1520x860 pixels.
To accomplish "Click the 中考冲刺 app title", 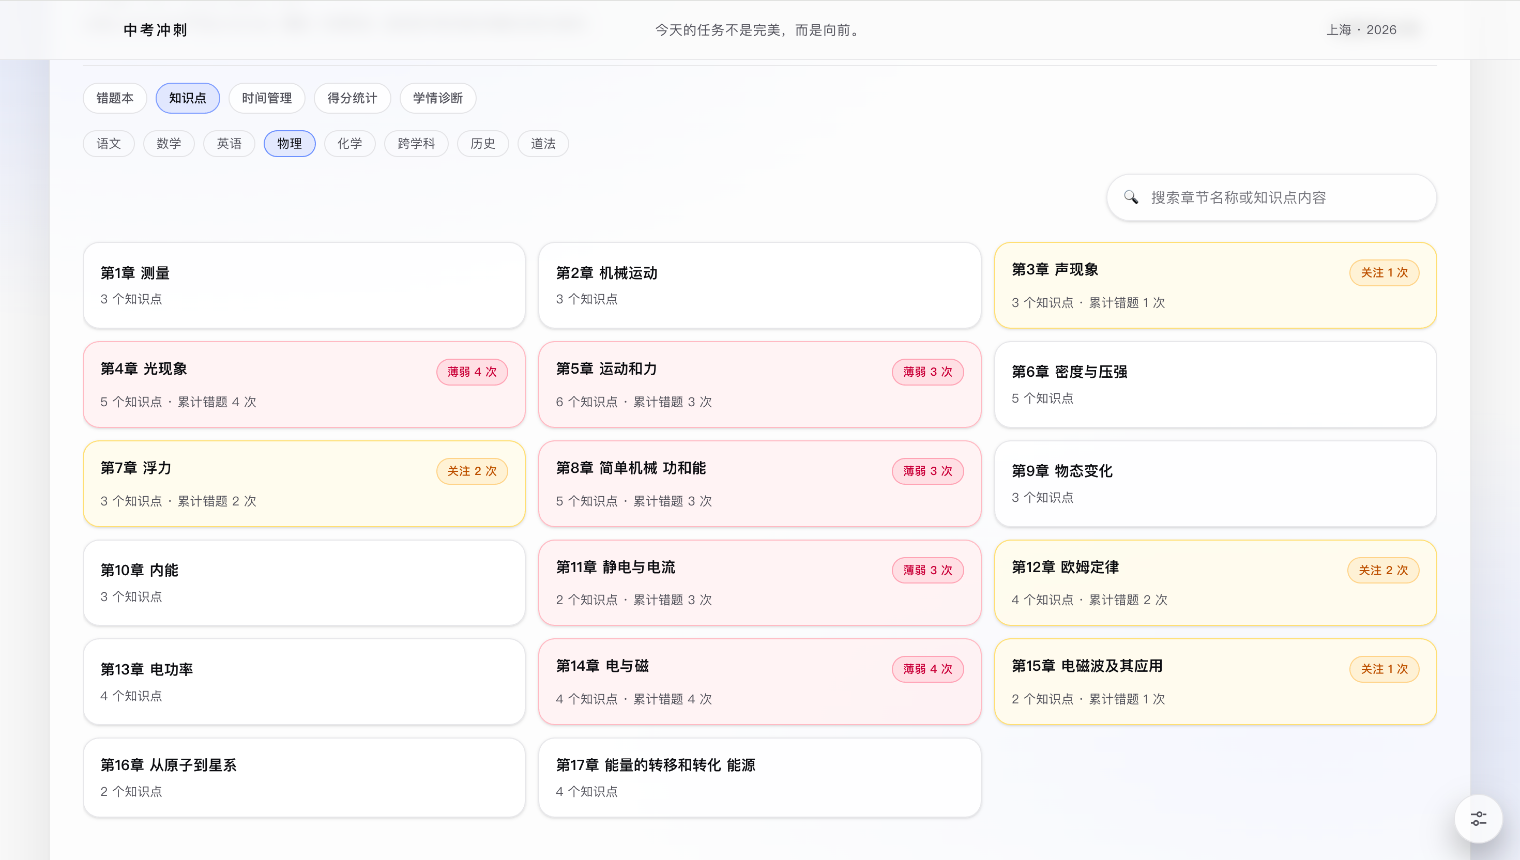I will [156, 30].
